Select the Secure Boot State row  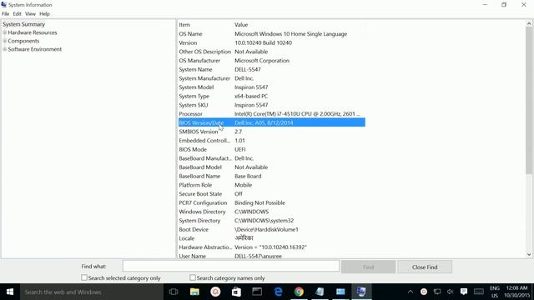271,194
